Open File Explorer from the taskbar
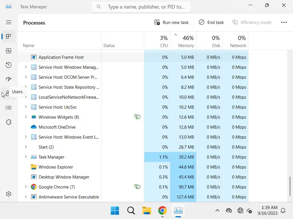The width and height of the screenshot is (293, 219). tap(147, 211)
